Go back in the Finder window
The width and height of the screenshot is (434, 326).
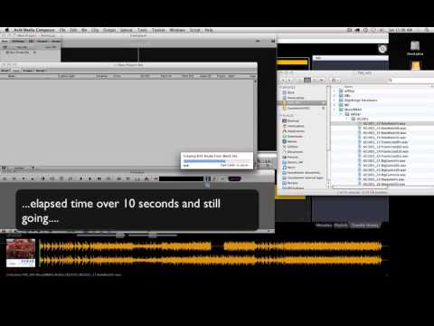pos(283,80)
